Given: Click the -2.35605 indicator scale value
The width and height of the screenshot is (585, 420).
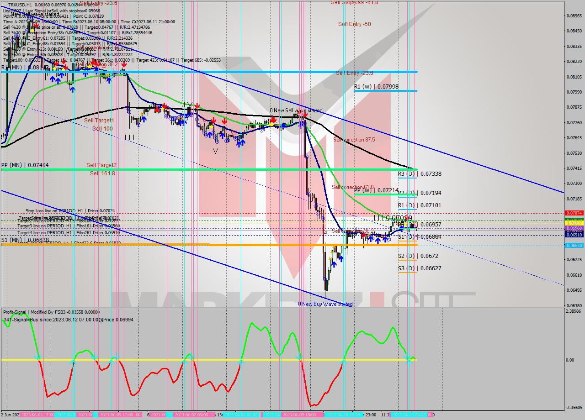Looking at the screenshot, I should [574, 408].
